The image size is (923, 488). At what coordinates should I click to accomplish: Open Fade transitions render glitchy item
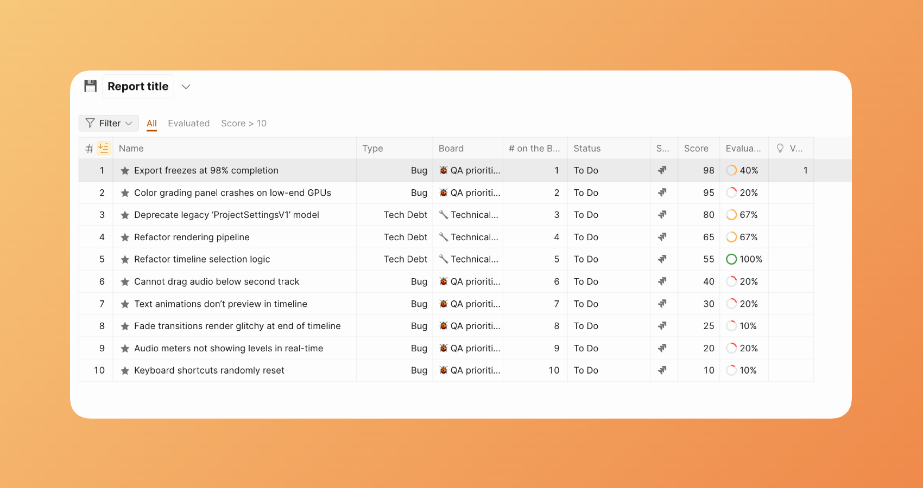237,326
